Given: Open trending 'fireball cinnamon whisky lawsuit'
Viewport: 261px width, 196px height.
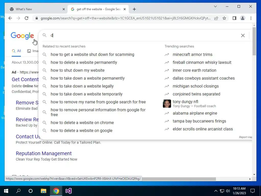Looking at the screenshot, I should (202, 62).
